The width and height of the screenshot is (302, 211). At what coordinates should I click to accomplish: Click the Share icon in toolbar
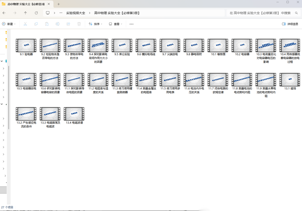tap(68, 24)
